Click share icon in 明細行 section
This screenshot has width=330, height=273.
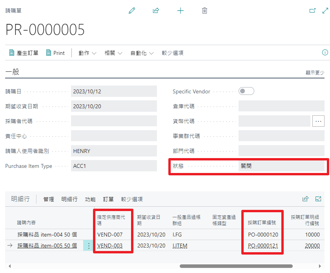pos(305,199)
